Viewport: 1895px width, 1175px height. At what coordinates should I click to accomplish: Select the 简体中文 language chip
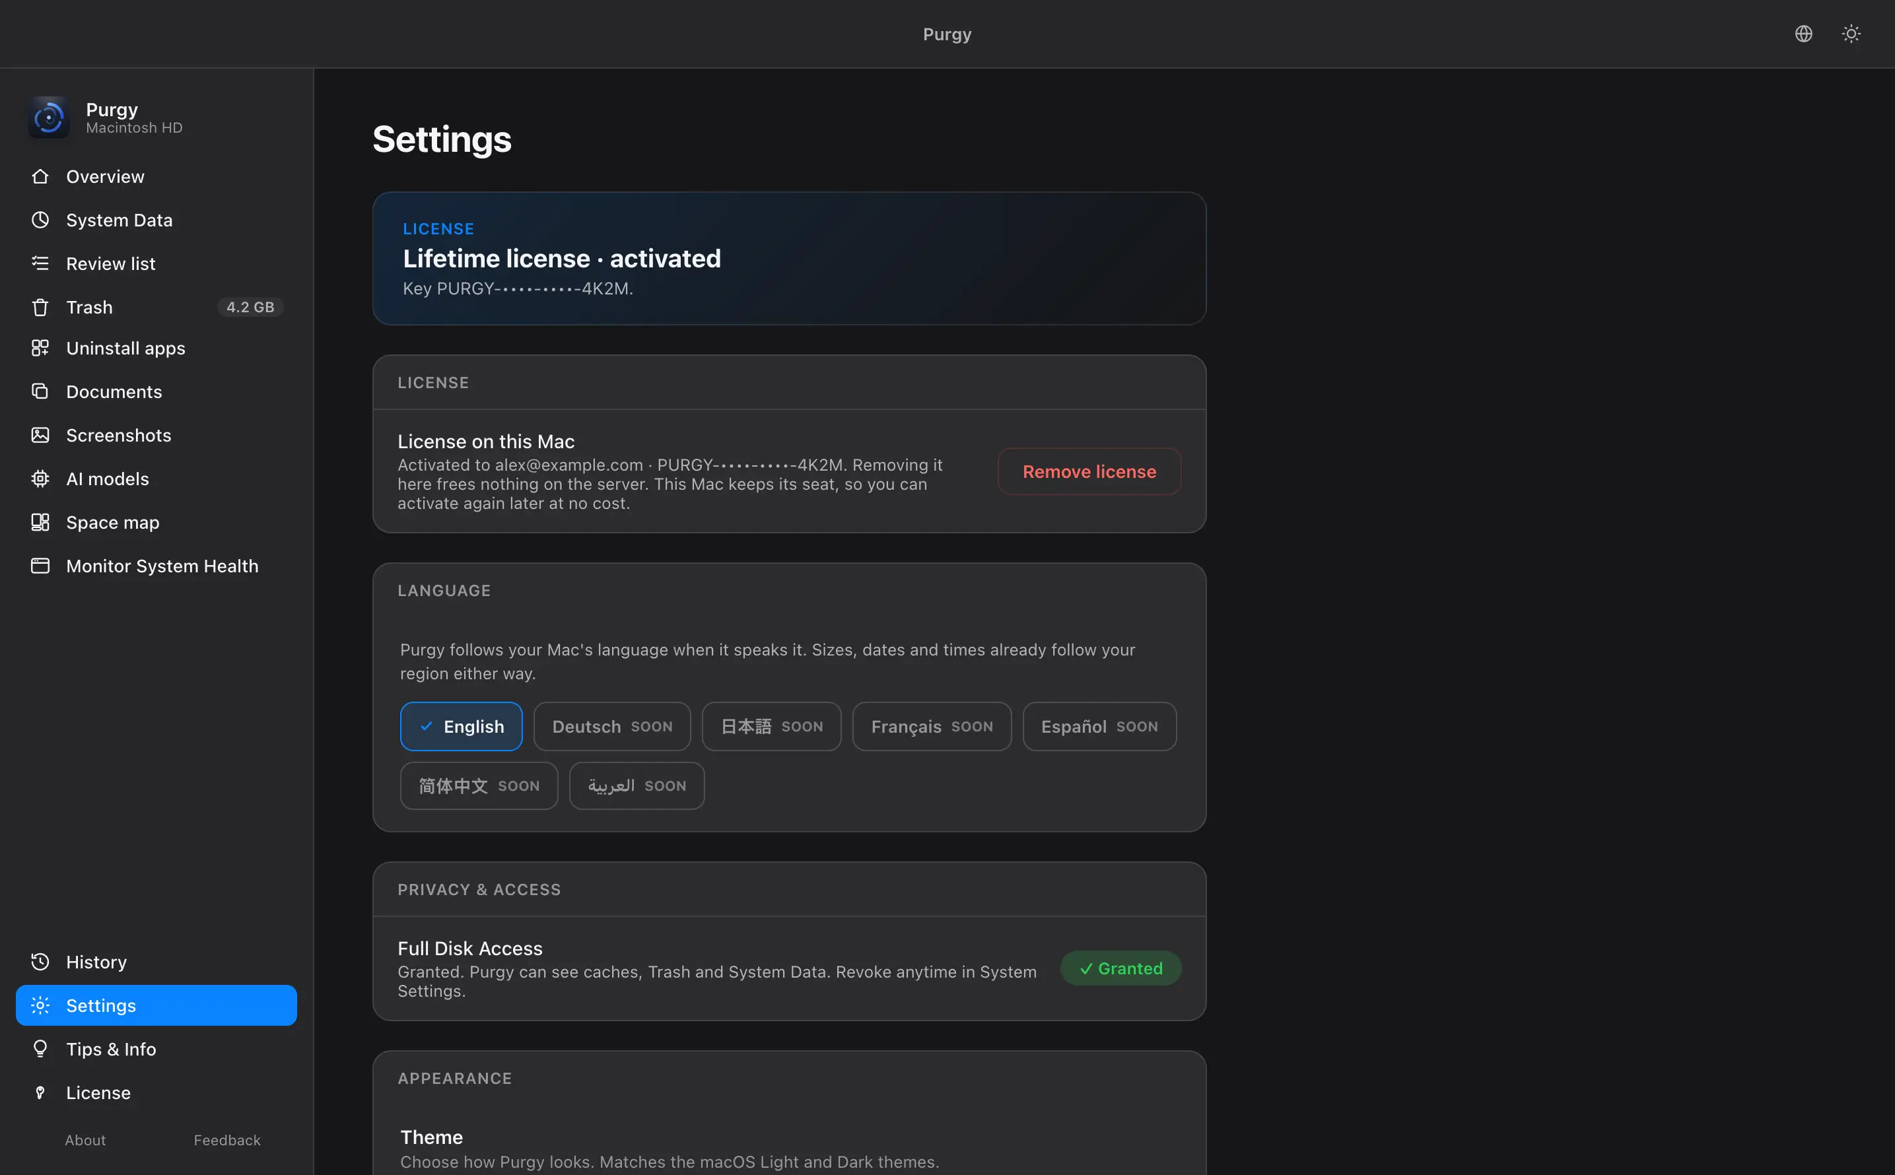pyautogui.click(x=479, y=785)
